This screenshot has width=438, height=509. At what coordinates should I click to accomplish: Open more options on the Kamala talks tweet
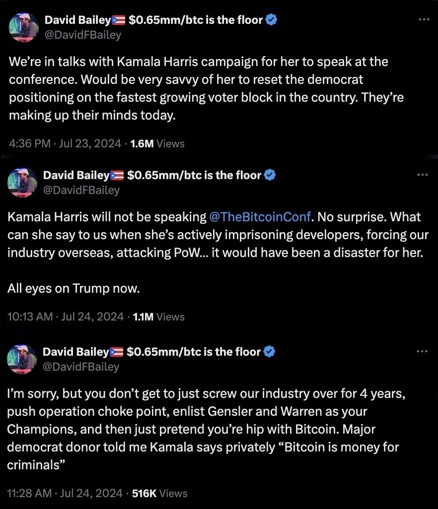tap(423, 19)
